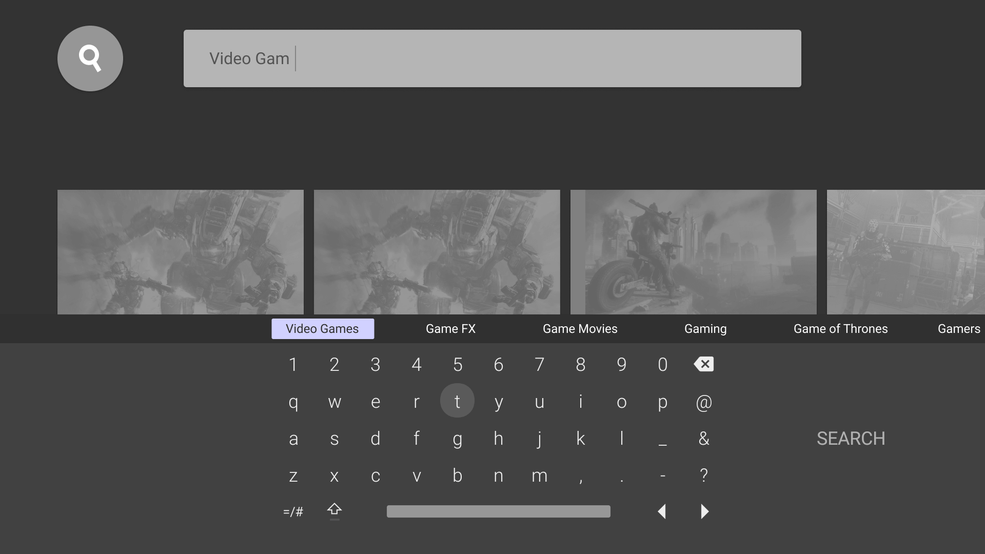Image resolution: width=985 pixels, height=554 pixels.
Task: Tap the number 9 key
Action: tap(622, 365)
